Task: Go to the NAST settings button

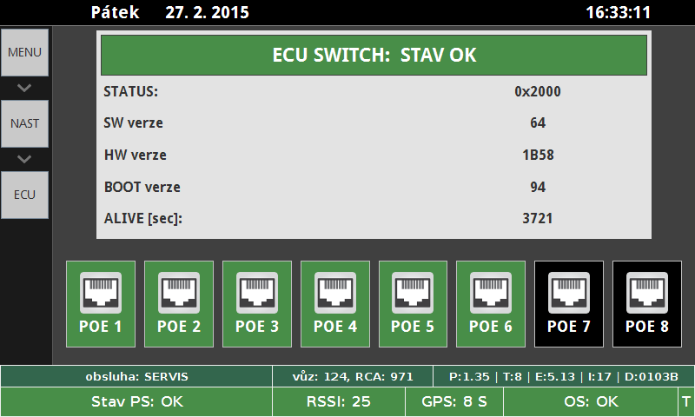Action: point(24,123)
